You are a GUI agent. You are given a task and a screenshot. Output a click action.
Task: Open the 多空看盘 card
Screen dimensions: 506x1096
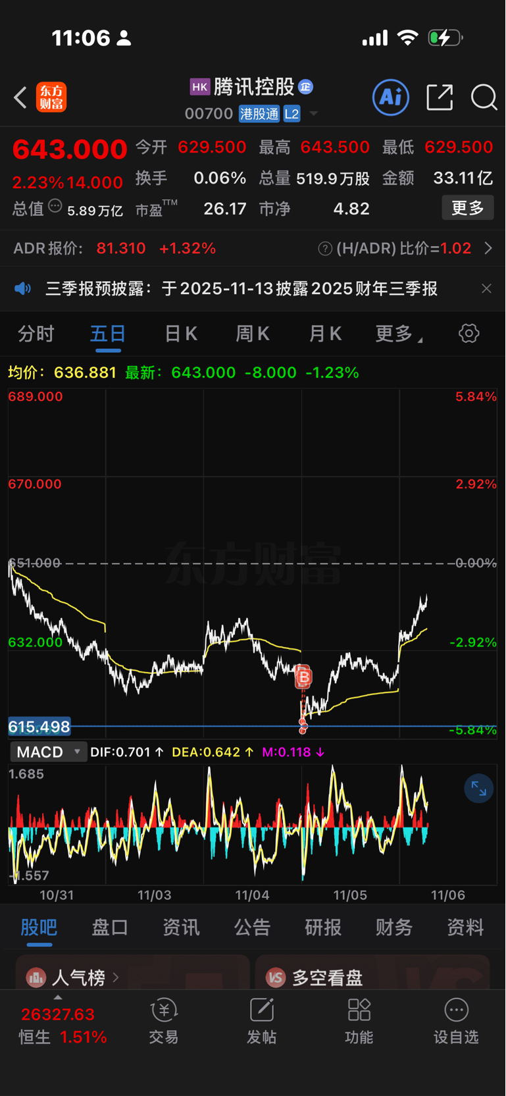click(372, 972)
